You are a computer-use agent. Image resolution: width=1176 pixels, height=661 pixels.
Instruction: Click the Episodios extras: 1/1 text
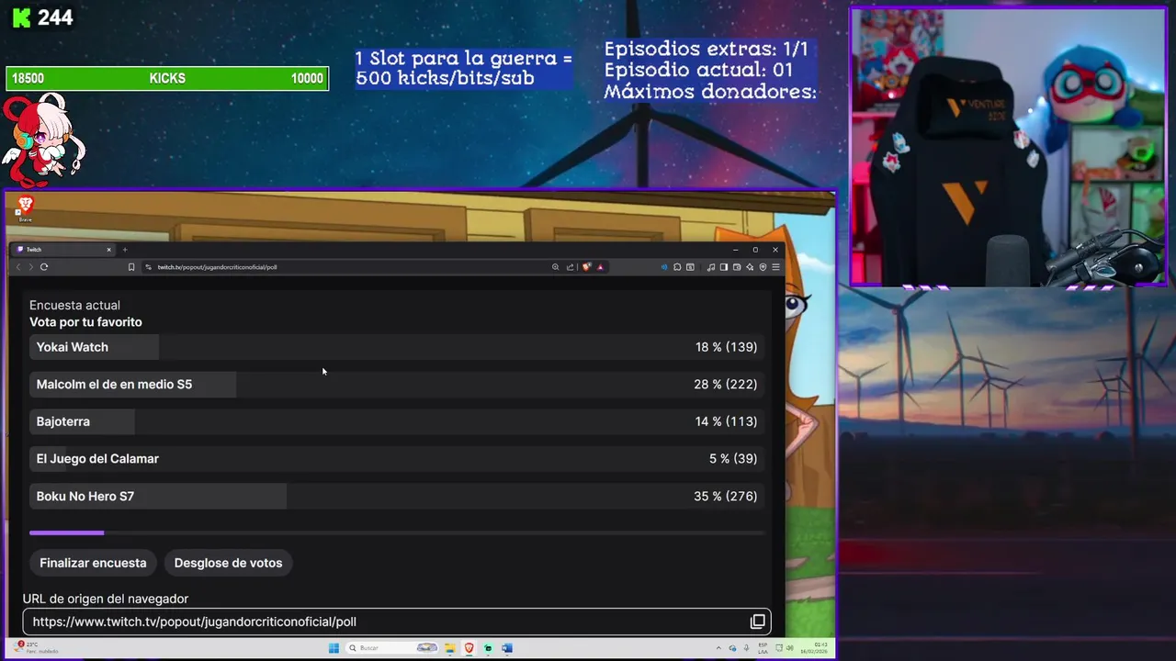(706, 50)
